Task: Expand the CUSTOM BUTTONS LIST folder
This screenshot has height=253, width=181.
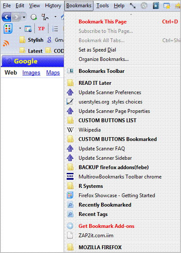Action: click(107, 121)
